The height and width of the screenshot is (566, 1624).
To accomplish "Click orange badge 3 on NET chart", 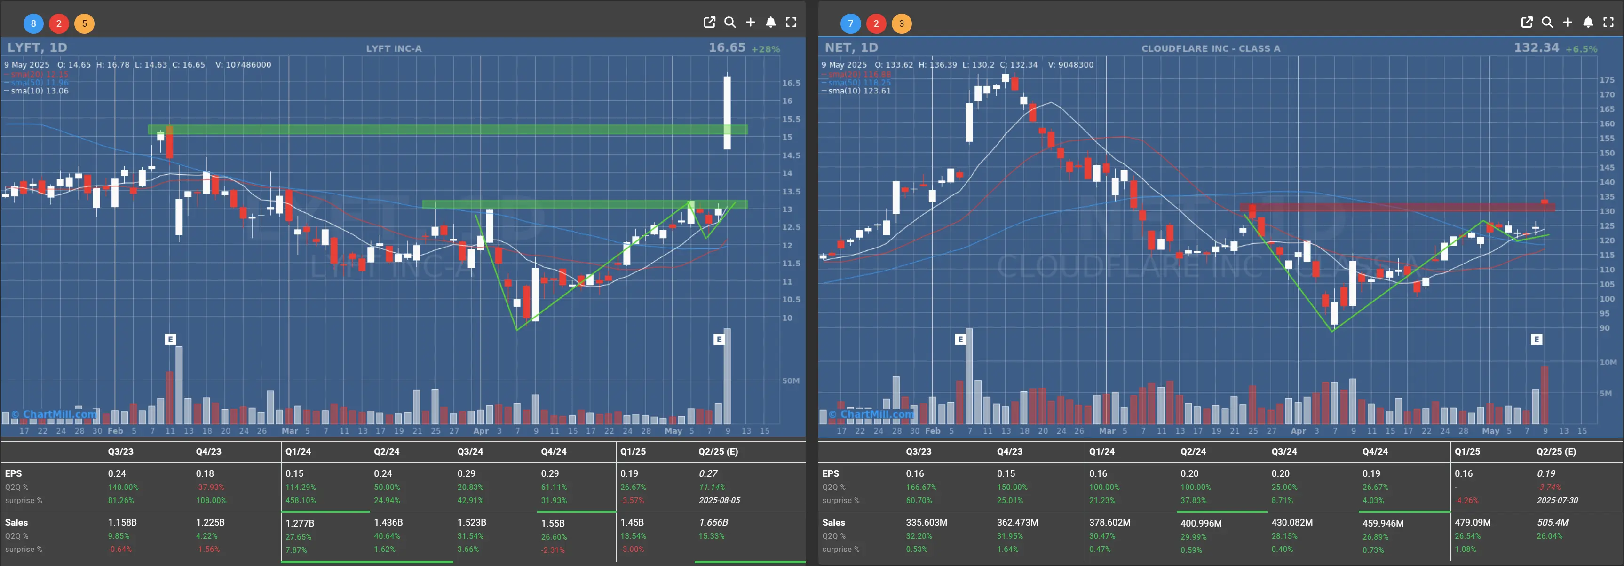I will (x=902, y=23).
